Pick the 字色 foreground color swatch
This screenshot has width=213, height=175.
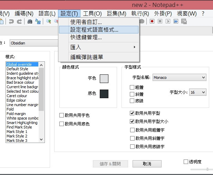104,79
